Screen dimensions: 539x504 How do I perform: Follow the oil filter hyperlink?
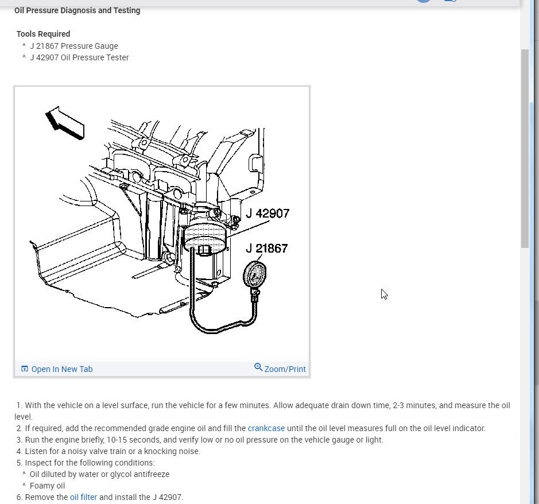tap(84, 497)
